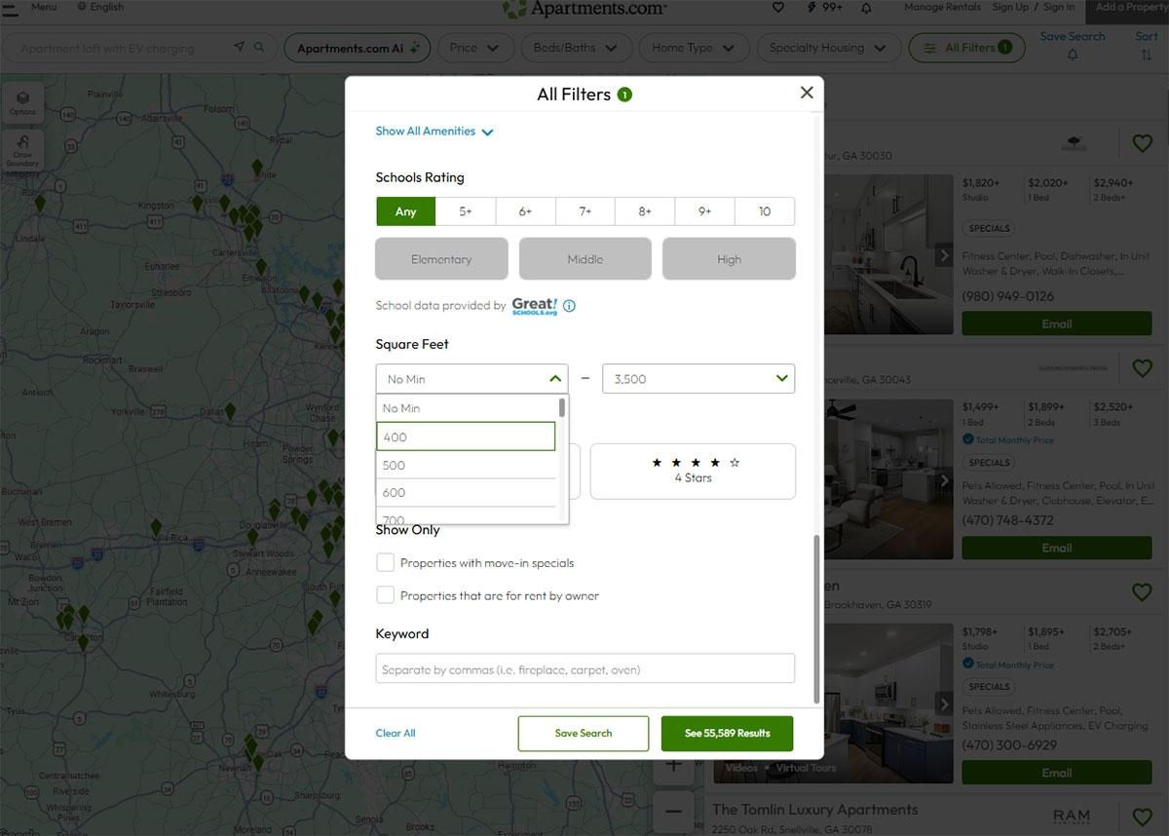Click the GreatSchools logo
The width and height of the screenshot is (1169, 836).
(x=535, y=306)
